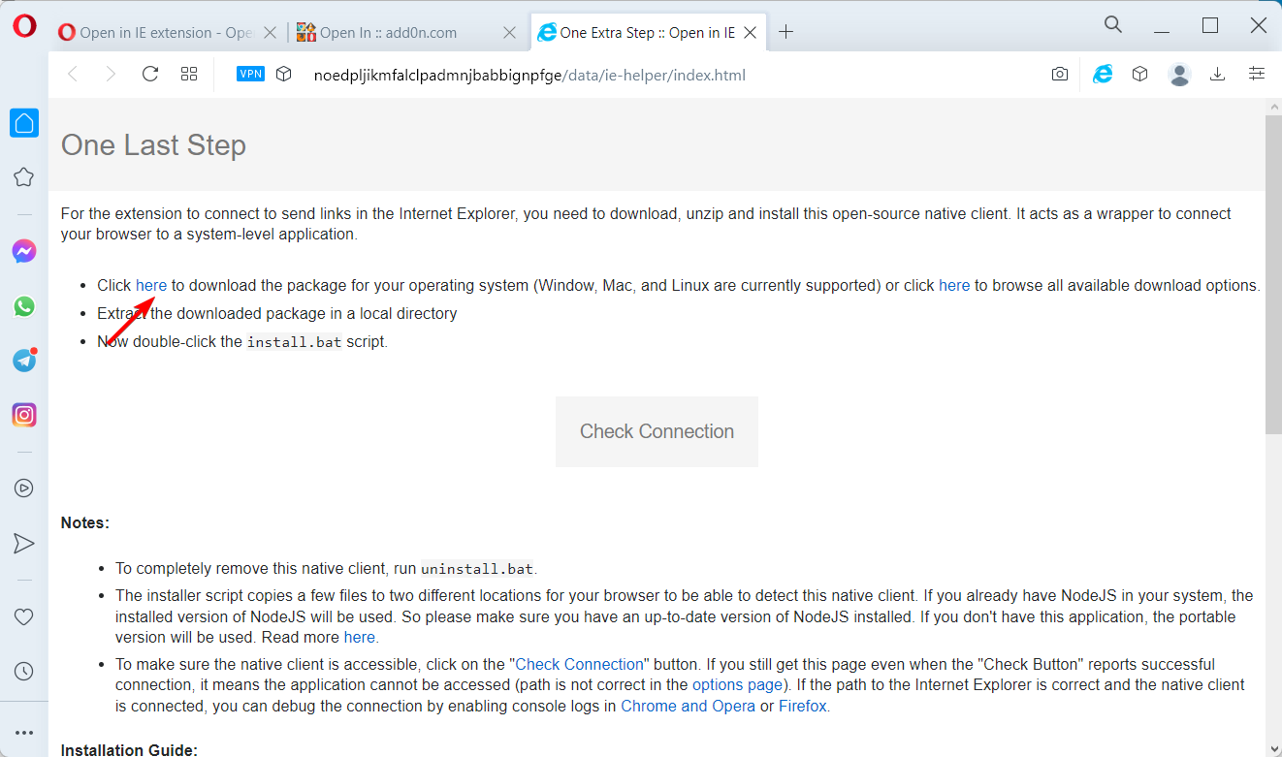The height and width of the screenshot is (757, 1282).
Task: Click the One Last Step heading
Action: click(x=153, y=145)
